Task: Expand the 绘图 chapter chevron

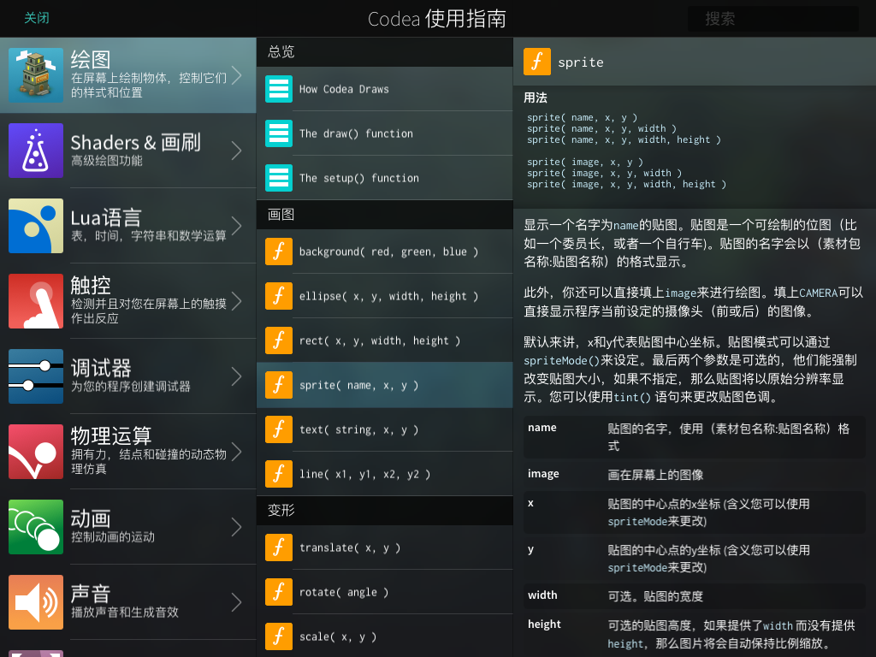Action: 237,75
